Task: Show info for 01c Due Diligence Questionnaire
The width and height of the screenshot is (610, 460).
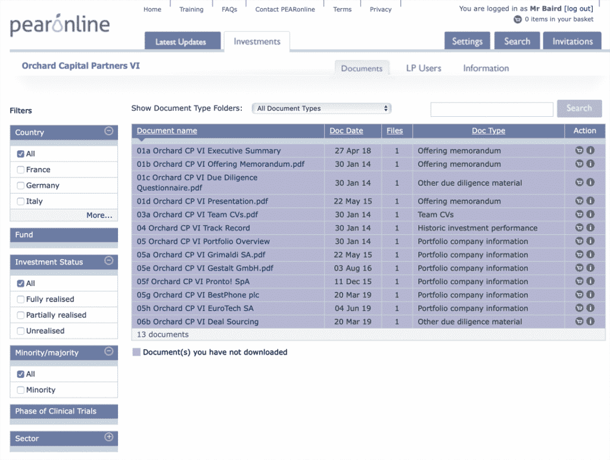Action: [590, 182]
